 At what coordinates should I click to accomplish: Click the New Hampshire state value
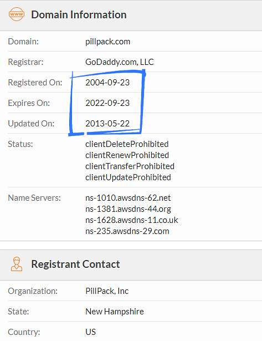pyautogui.click(x=115, y=312)
